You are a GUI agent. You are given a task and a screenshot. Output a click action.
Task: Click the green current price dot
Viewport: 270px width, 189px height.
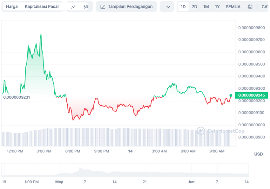(x=231, y=95)
